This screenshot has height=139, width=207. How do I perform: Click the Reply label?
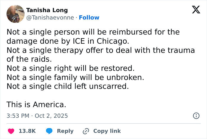coord(65,131)
